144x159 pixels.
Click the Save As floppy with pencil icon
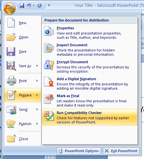(x=11, y=66)
